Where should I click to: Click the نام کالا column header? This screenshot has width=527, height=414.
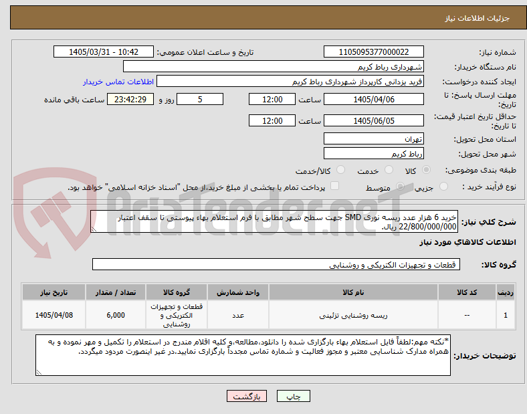353,292
